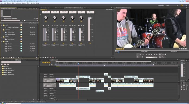Open Audio 1 automation mode Read dropdown
This screenshot has height=104, width=189.
pos(46,14)
